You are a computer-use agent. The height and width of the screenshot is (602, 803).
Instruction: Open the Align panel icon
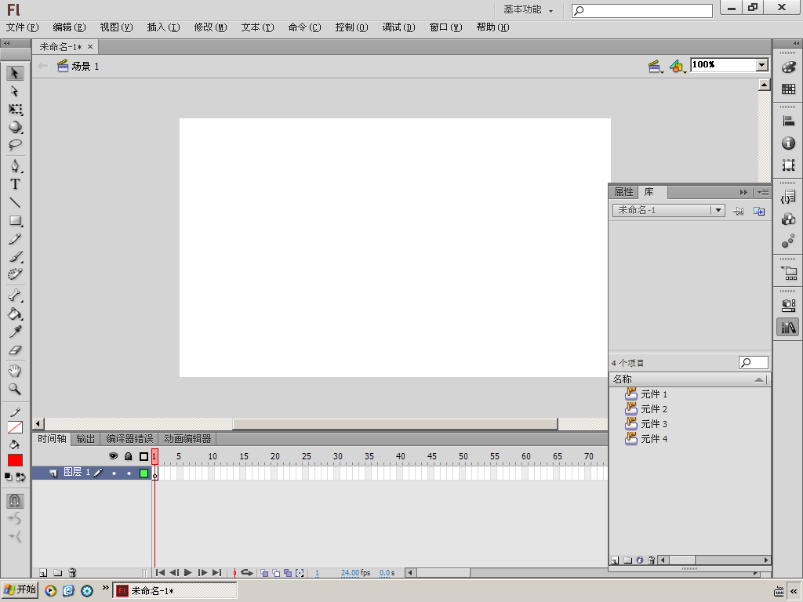(788, 121)
